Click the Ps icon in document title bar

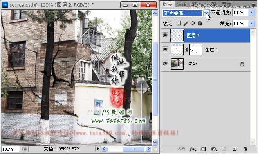coord(5,5)
